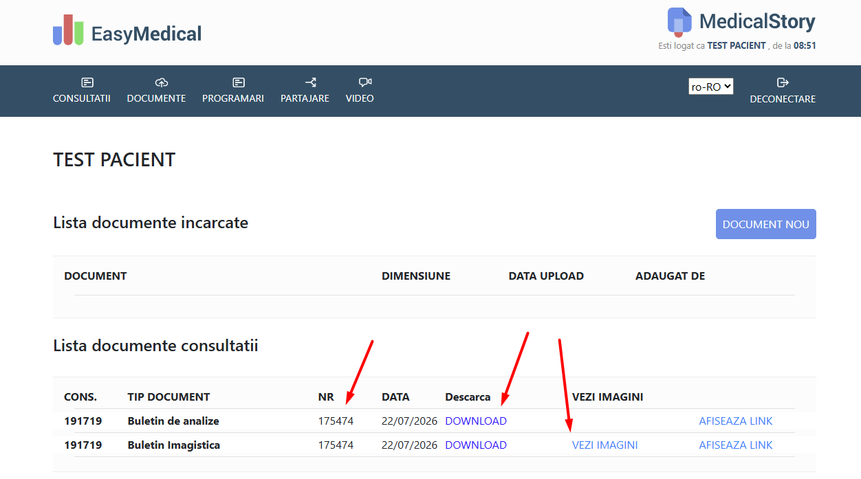Click the DATA UPLOAD column header
Image resolution: width=861 pixels, height=479 pixels.
pyautogui.click(x=546, y=276)
